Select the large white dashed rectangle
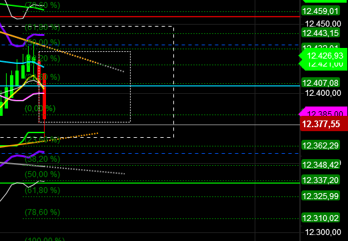The image size is (348, 241). click(x=87, y=82)
